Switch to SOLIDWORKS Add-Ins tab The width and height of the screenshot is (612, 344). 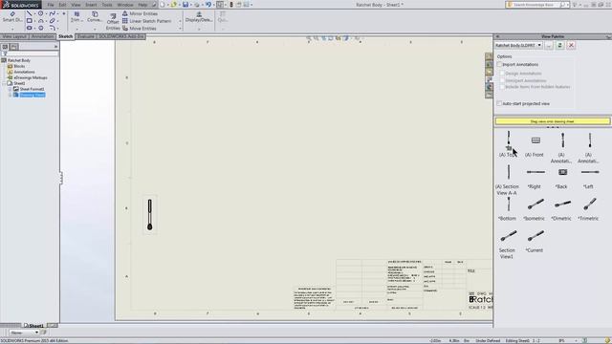coord(121,36)
